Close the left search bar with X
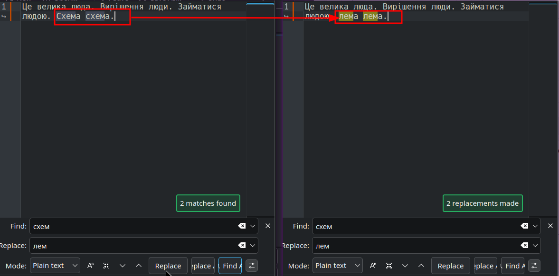Image resolution: width=559 pixels, height=276 pixels. [x=268, y=226]
